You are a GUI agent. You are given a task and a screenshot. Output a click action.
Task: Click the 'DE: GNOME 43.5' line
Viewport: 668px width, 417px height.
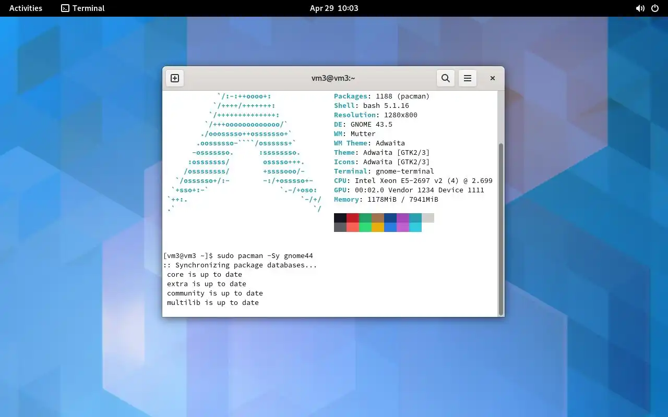363,125
